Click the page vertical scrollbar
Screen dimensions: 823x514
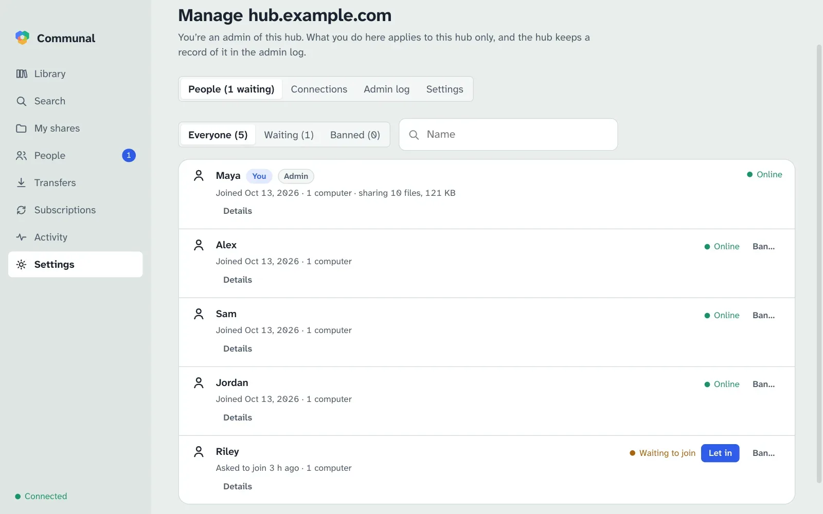pos(819,264)
